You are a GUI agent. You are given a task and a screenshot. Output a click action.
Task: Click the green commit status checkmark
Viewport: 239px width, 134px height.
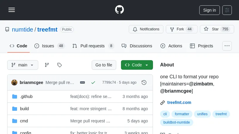pyautogui.click(x=93, y=82)
